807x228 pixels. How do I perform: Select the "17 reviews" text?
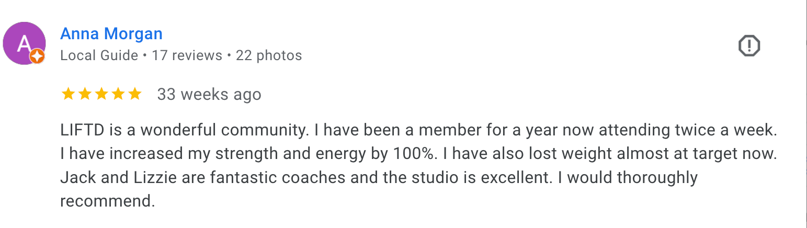(187, 55)
